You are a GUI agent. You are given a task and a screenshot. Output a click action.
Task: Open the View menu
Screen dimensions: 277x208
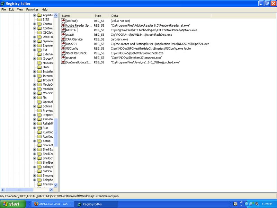coord(20,10)
